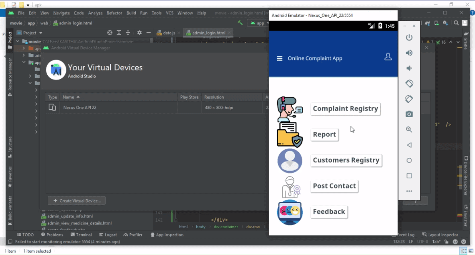Collapse all nodes using the Project panel icon

tap(127, 33)
